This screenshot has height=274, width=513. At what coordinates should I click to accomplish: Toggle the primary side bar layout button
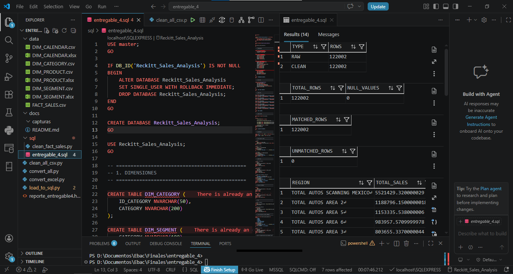(436, 6)
